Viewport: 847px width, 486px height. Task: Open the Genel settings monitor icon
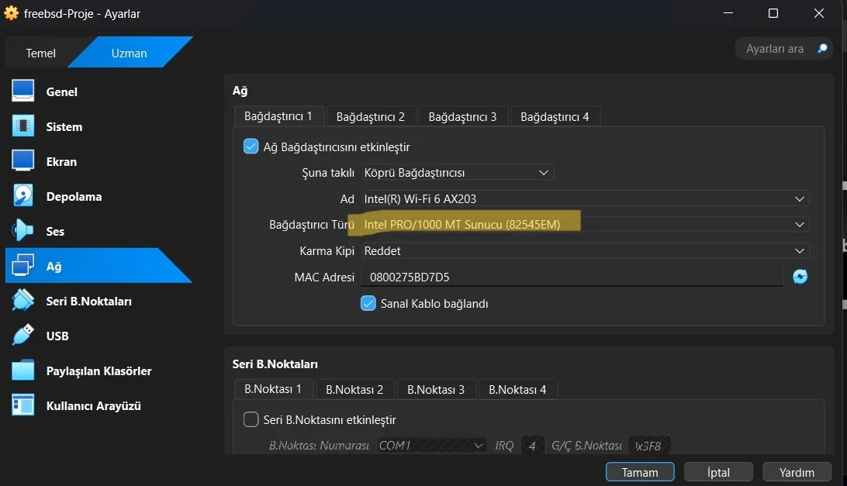pyautogui.click(x=23, y=91)
